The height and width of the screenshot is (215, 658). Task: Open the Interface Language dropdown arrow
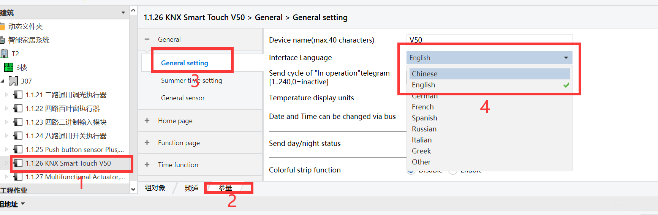click(566, 58)
